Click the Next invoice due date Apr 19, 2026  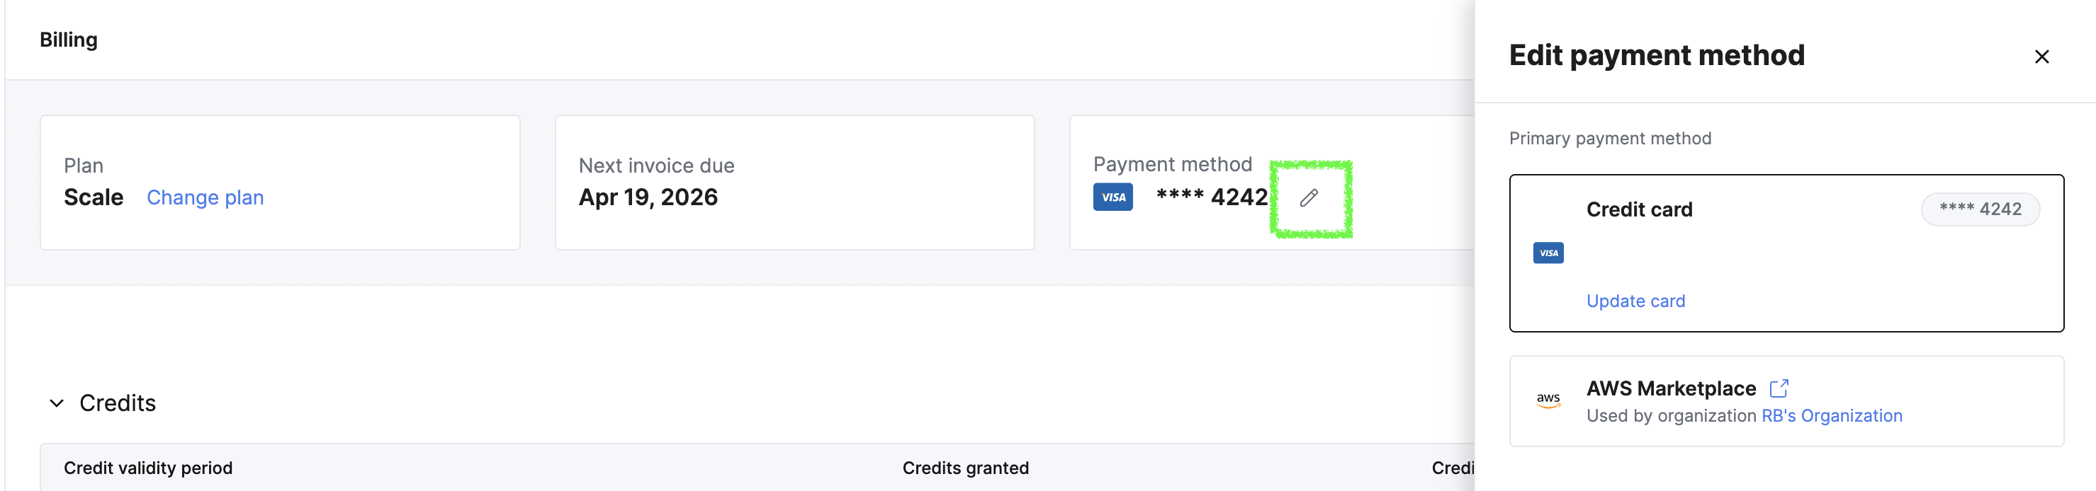point(648,197)
